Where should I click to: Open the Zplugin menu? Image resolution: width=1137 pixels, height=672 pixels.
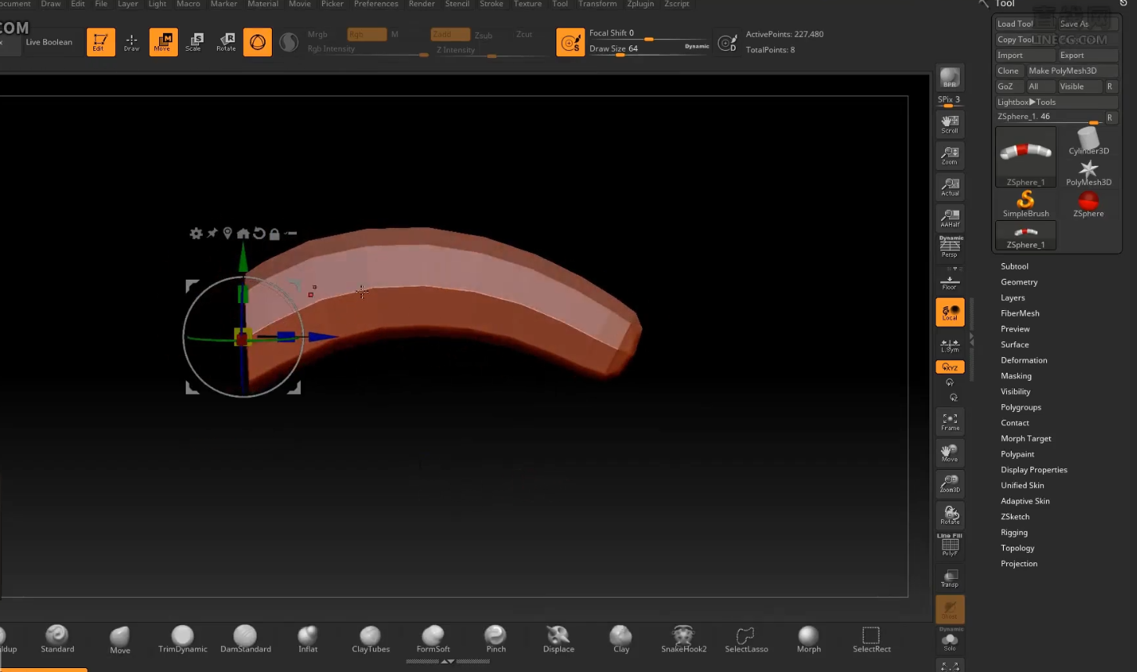[640, 4]
